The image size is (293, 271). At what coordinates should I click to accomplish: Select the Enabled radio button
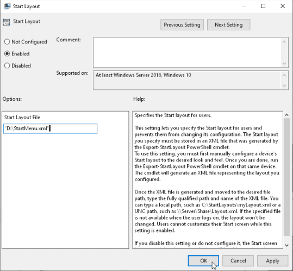[x=7, y=54]
